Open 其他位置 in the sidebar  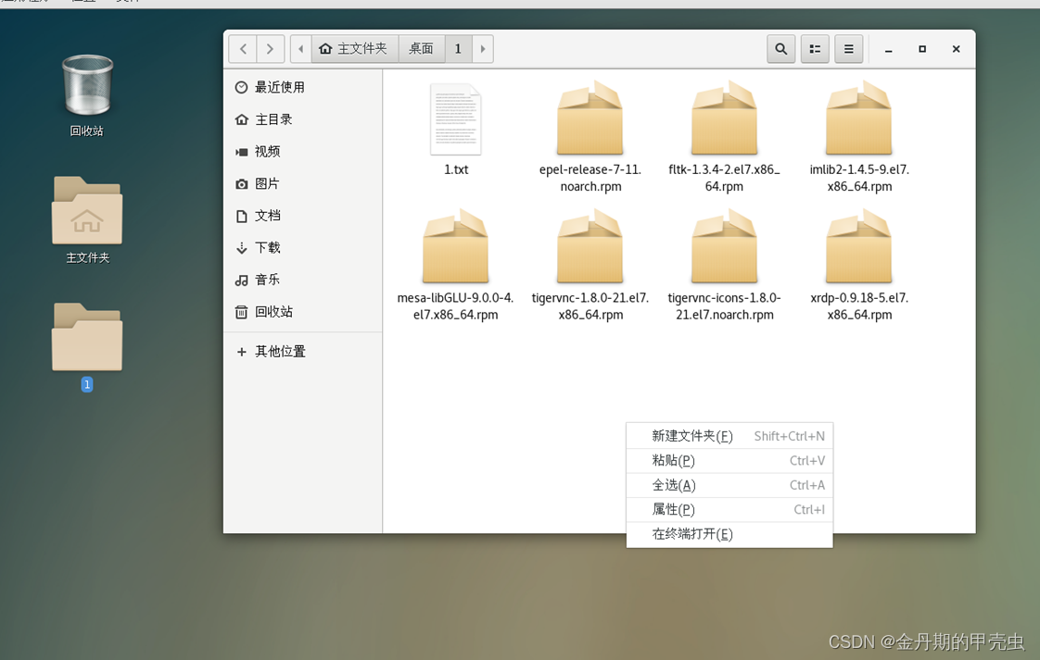pyautogui.click(x=302, y=351)
